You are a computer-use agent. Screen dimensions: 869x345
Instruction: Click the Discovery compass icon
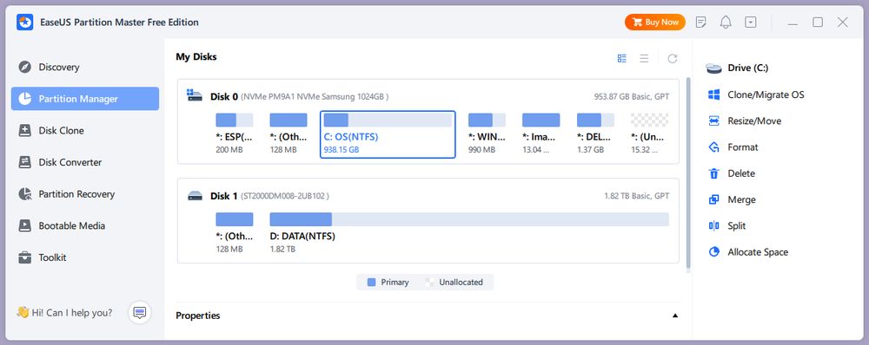coord(25,68)
